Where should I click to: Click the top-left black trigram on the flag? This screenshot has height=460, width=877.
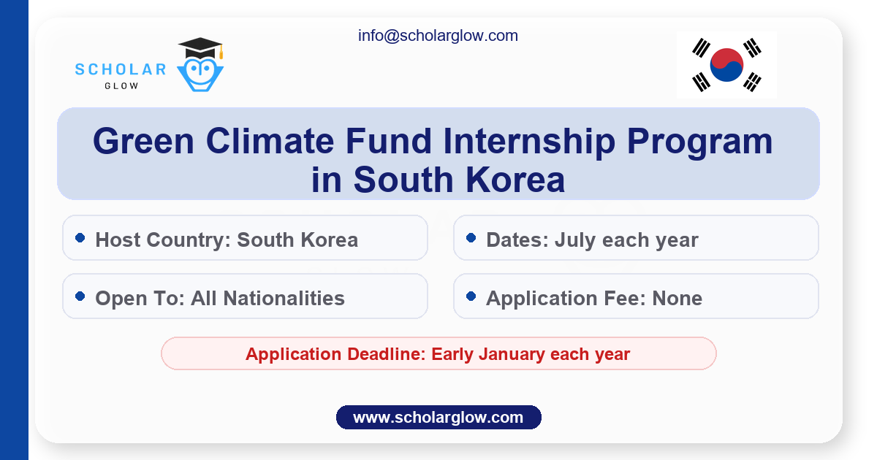702,48
